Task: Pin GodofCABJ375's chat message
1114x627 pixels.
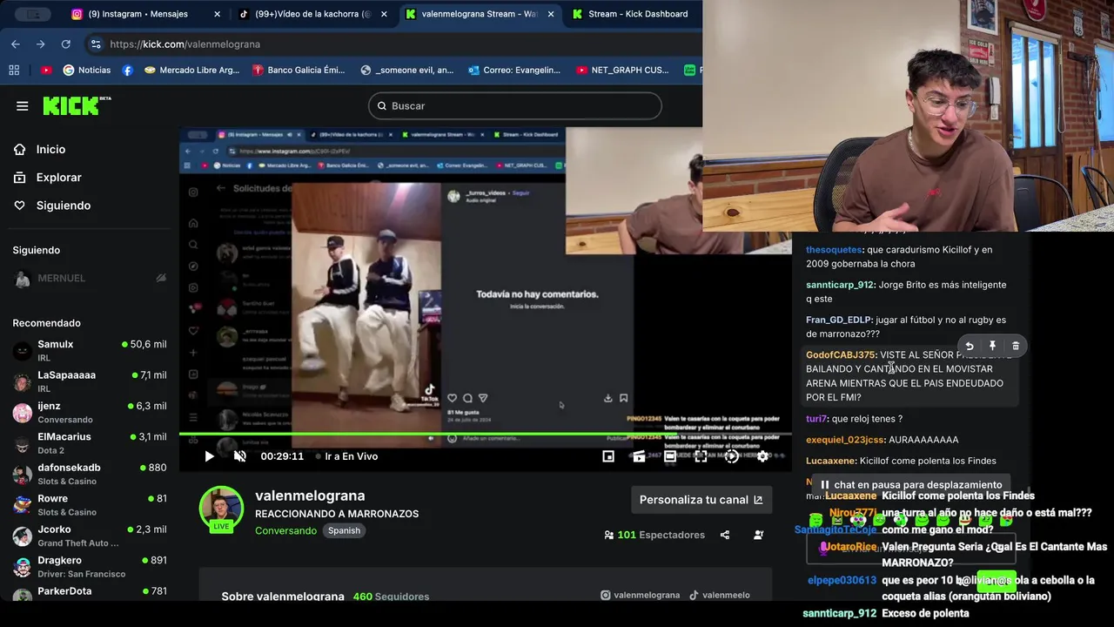Action: point(992,346)
